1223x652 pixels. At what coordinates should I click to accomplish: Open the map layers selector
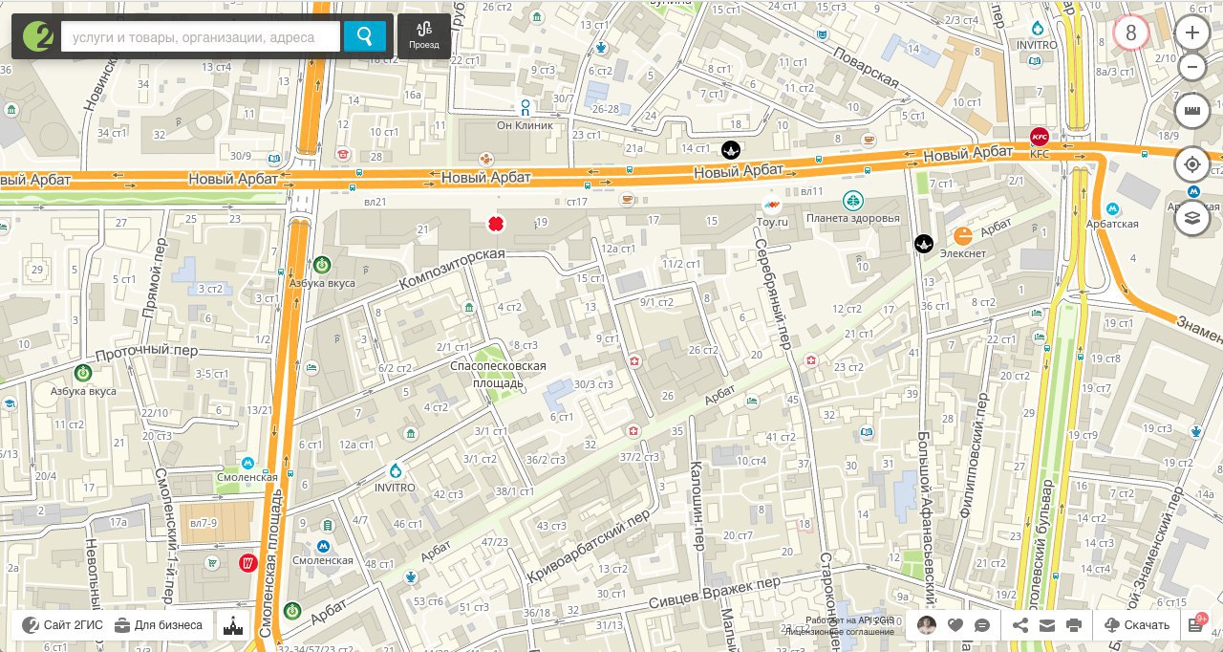(1191, 217)
